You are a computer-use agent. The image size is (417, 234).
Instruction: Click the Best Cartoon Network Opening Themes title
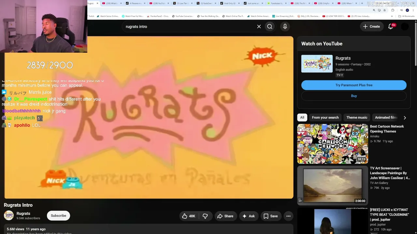[387, 129]
